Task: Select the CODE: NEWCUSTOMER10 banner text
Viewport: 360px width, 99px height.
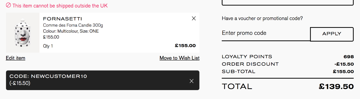Action: pyautogui.click(x=48, y=76)
